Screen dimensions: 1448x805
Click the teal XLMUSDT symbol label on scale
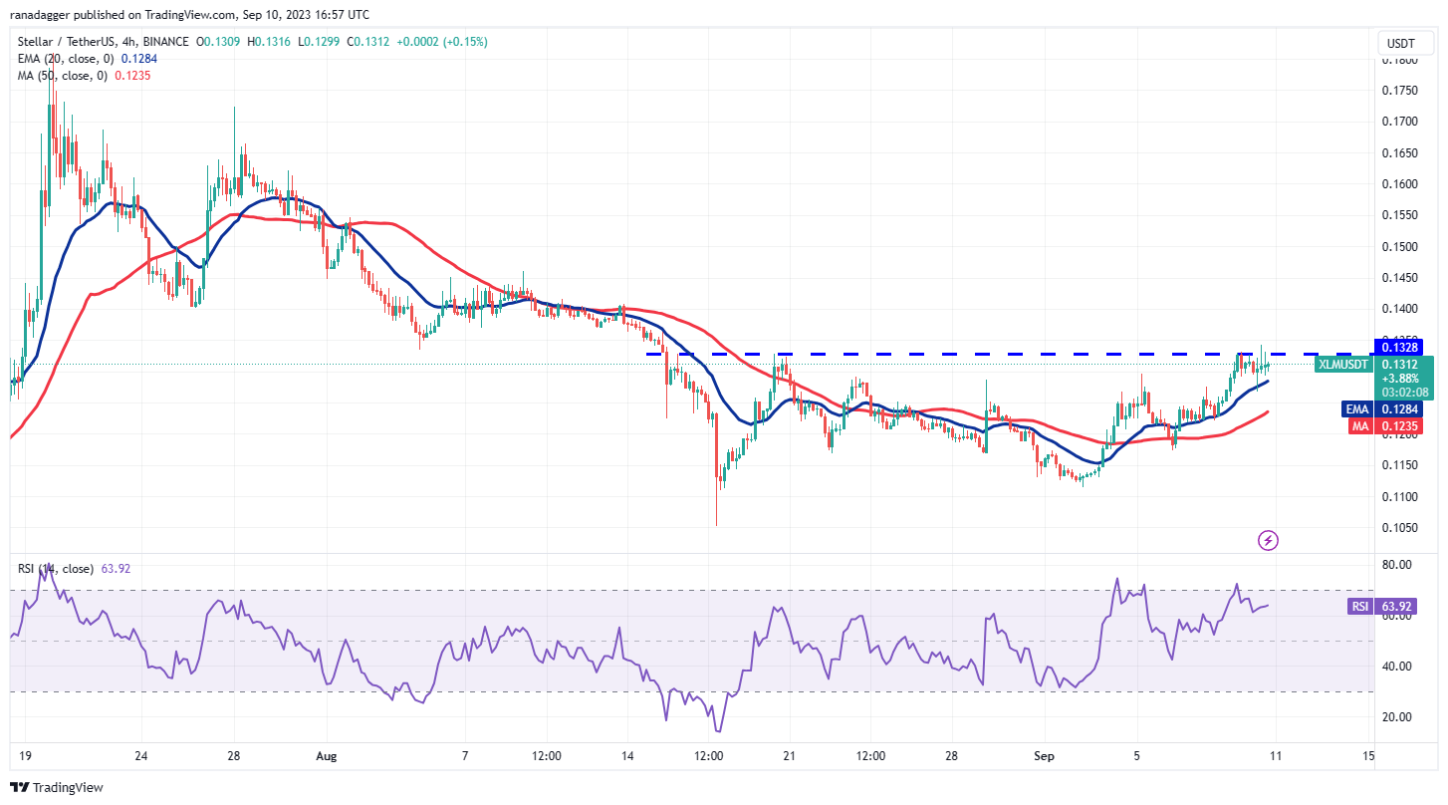click(x=1341, y=365)
